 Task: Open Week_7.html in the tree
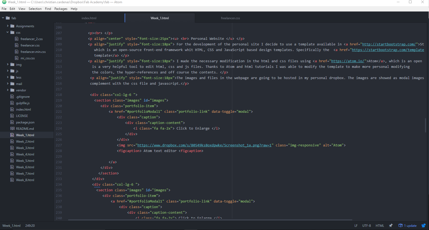pos(25,174)
